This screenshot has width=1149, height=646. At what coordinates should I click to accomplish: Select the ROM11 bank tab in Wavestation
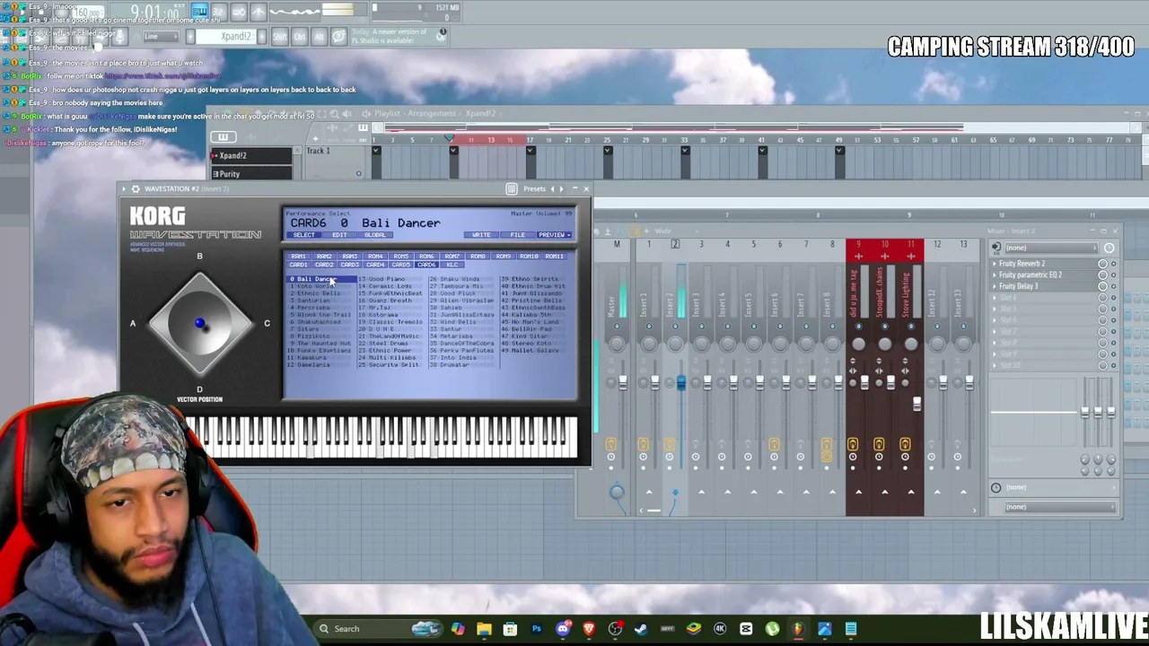pyautogui.click(x=555, y=257)
